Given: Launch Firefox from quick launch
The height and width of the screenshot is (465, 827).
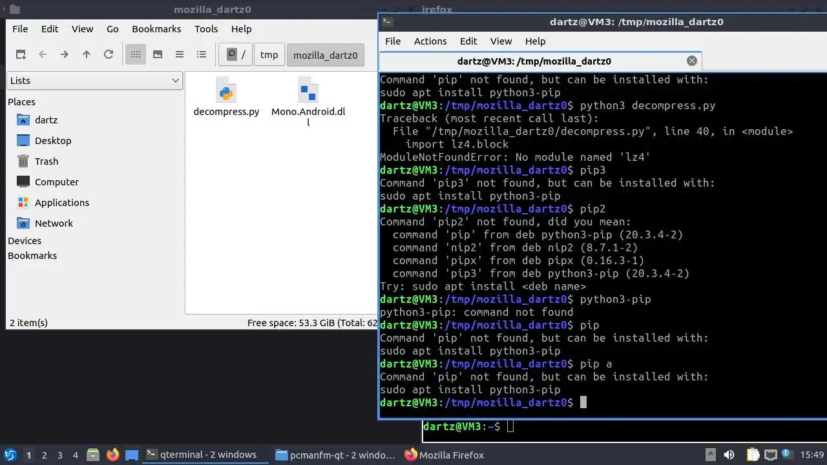Looking at the screenshot, I should click(x=112, y=455).
